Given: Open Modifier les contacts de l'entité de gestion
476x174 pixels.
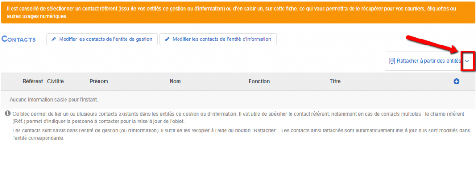Looking at the screenshot, I should click(x=102, y=39).
